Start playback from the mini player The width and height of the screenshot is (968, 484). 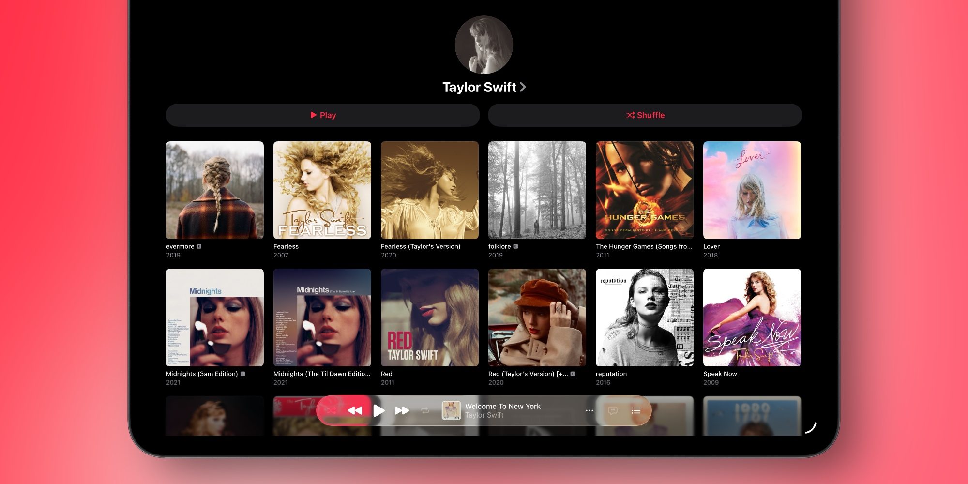379,411
